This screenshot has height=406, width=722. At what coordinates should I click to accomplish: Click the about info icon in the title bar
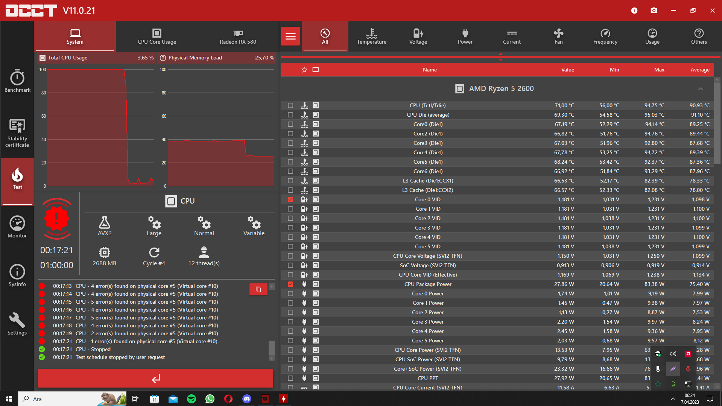(x=634, y=11)
